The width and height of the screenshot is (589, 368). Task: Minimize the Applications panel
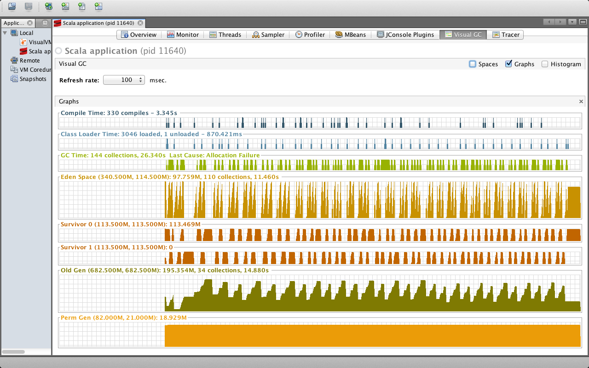(x=45, y=23)
